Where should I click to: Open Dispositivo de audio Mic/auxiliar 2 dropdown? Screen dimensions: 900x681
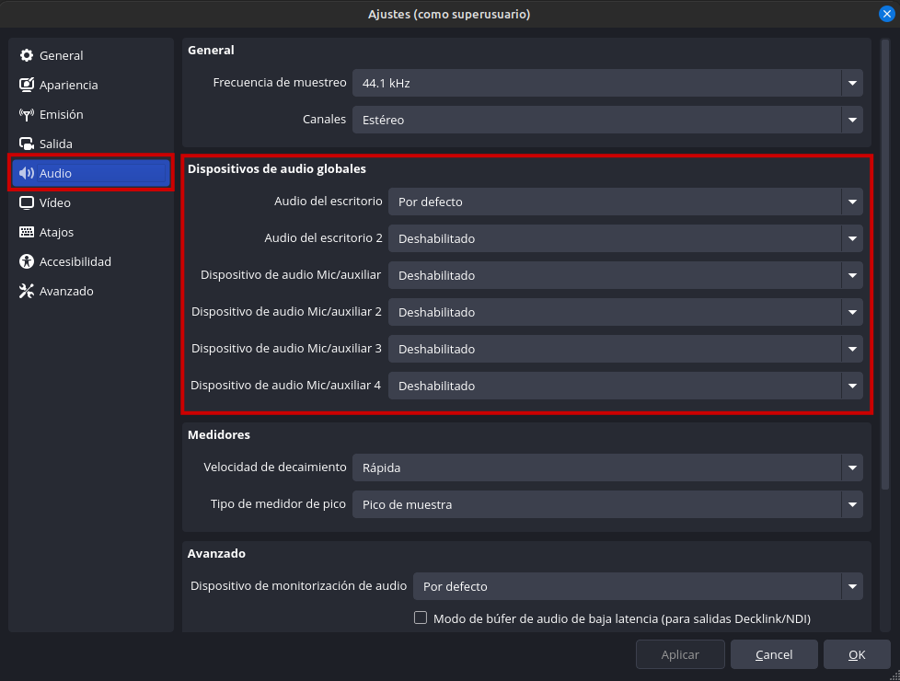pyautogui.click(x=625, y=312)
